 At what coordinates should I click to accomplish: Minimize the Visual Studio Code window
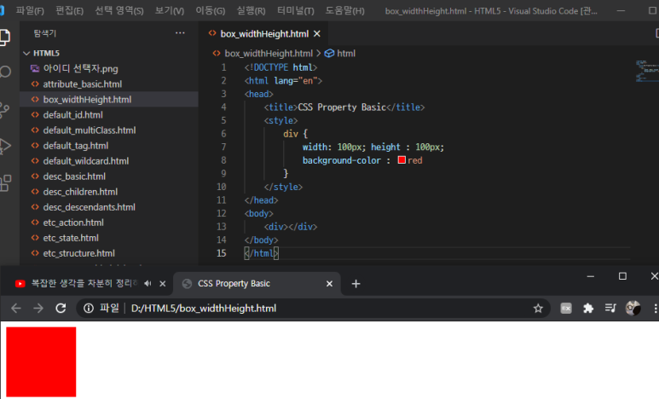(x=621, y=10)
